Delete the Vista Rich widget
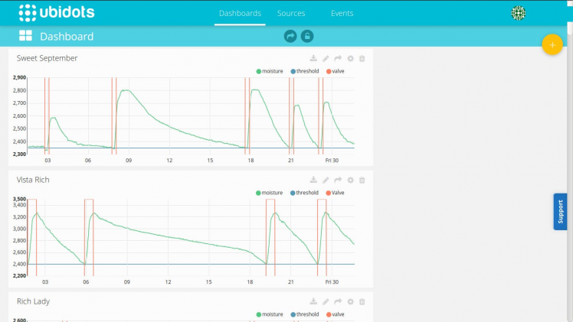This screenshot has height=322, width=573. pyautogui.click(x=362, y=181)
